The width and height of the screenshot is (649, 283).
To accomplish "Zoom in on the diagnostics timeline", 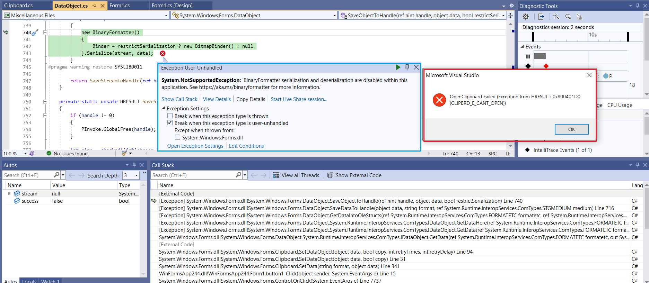I will 556,17.
